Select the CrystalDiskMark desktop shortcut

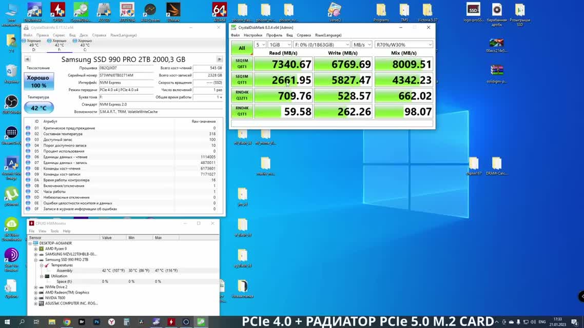coord(81,12)
